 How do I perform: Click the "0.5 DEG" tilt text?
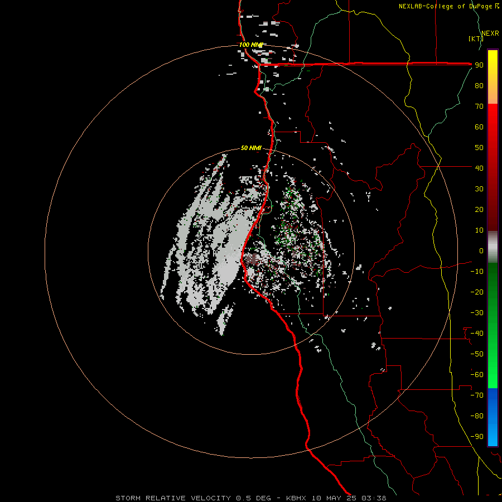[253, 498]
